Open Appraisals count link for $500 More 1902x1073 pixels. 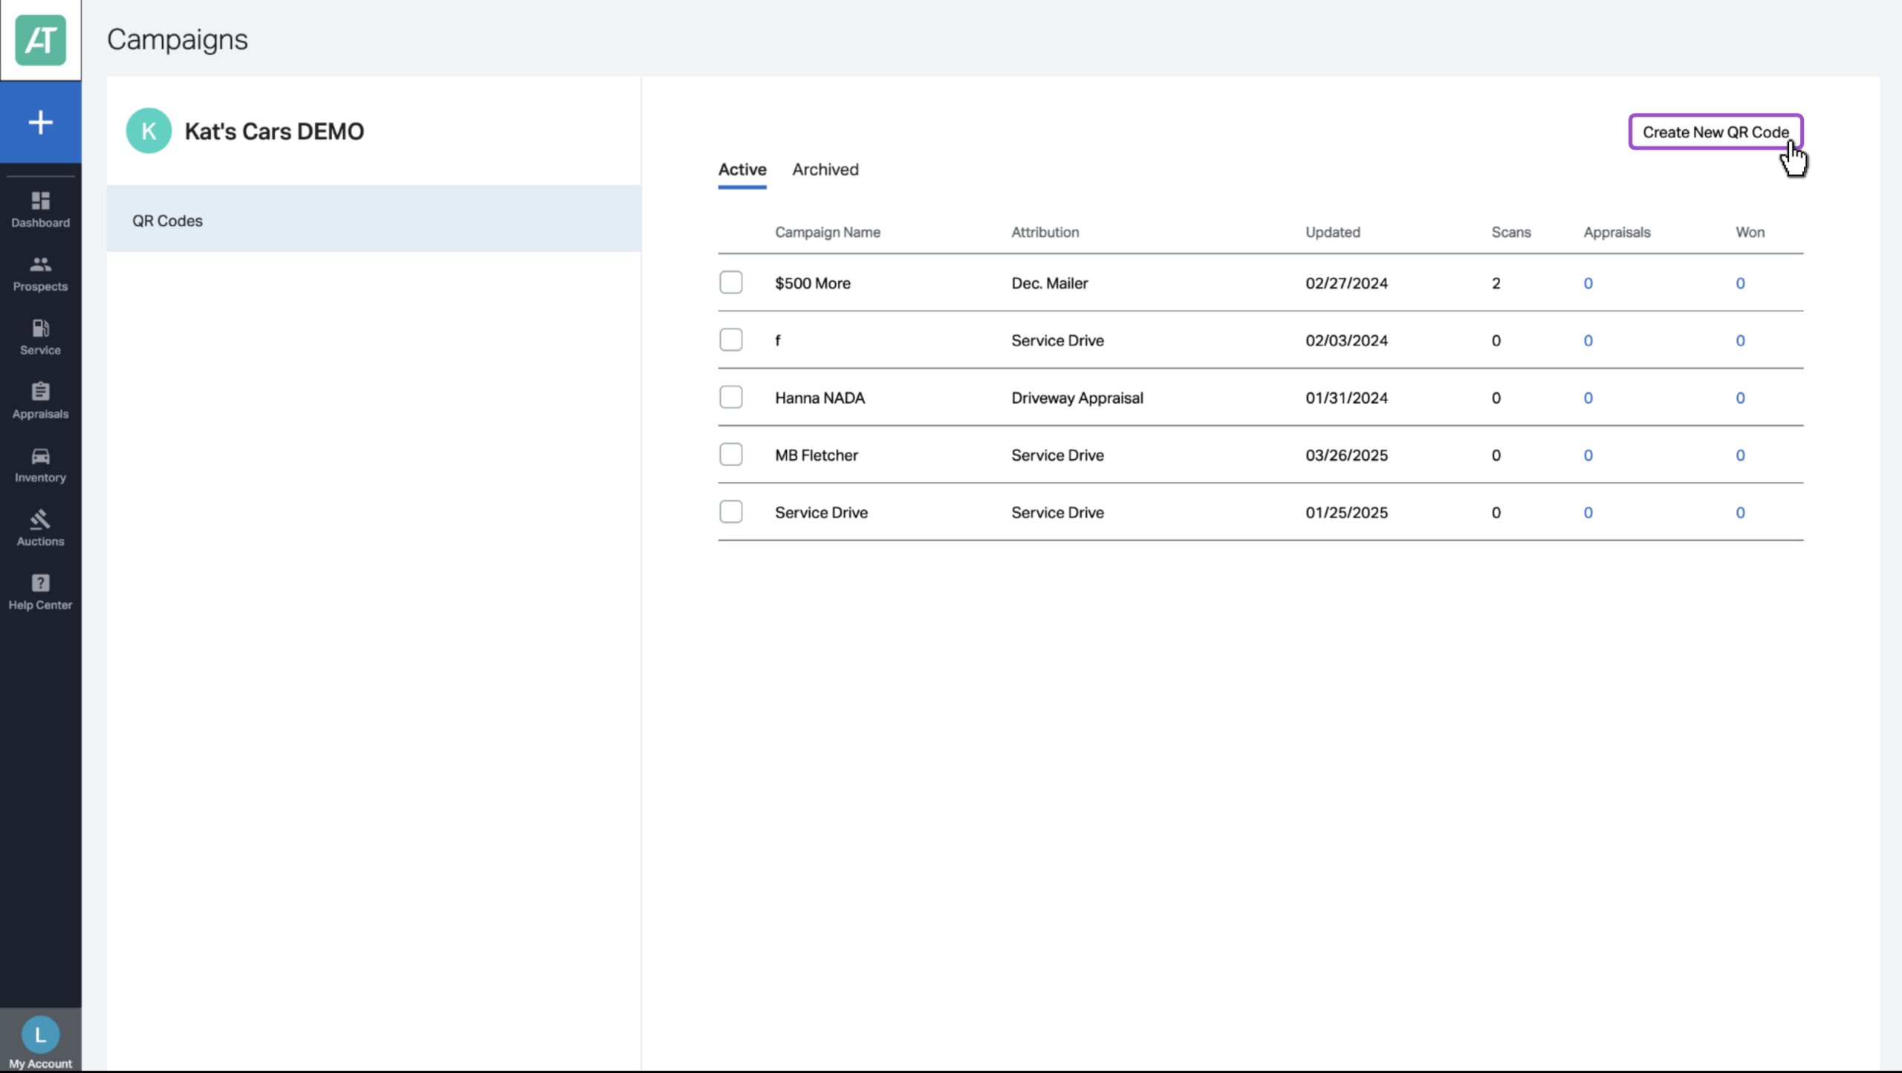(1588, 283)
